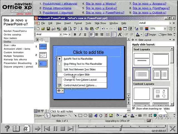This screenshot has width=178, height=134.
Task: Save the presentation with the floppy disk icon
Action: coord(48,29)
